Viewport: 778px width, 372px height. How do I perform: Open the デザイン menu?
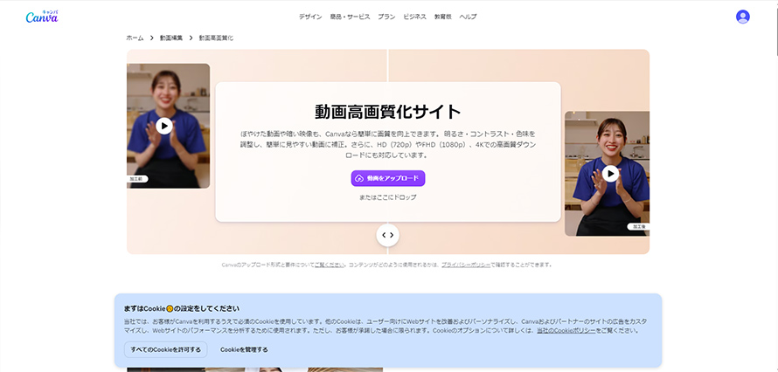pyautogui.click(x=310, y=17)
